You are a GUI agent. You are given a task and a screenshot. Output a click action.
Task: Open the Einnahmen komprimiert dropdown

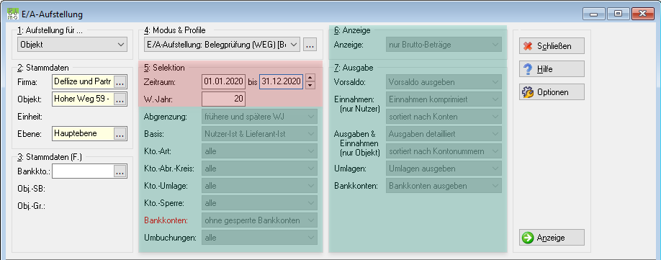pos(444,99)
